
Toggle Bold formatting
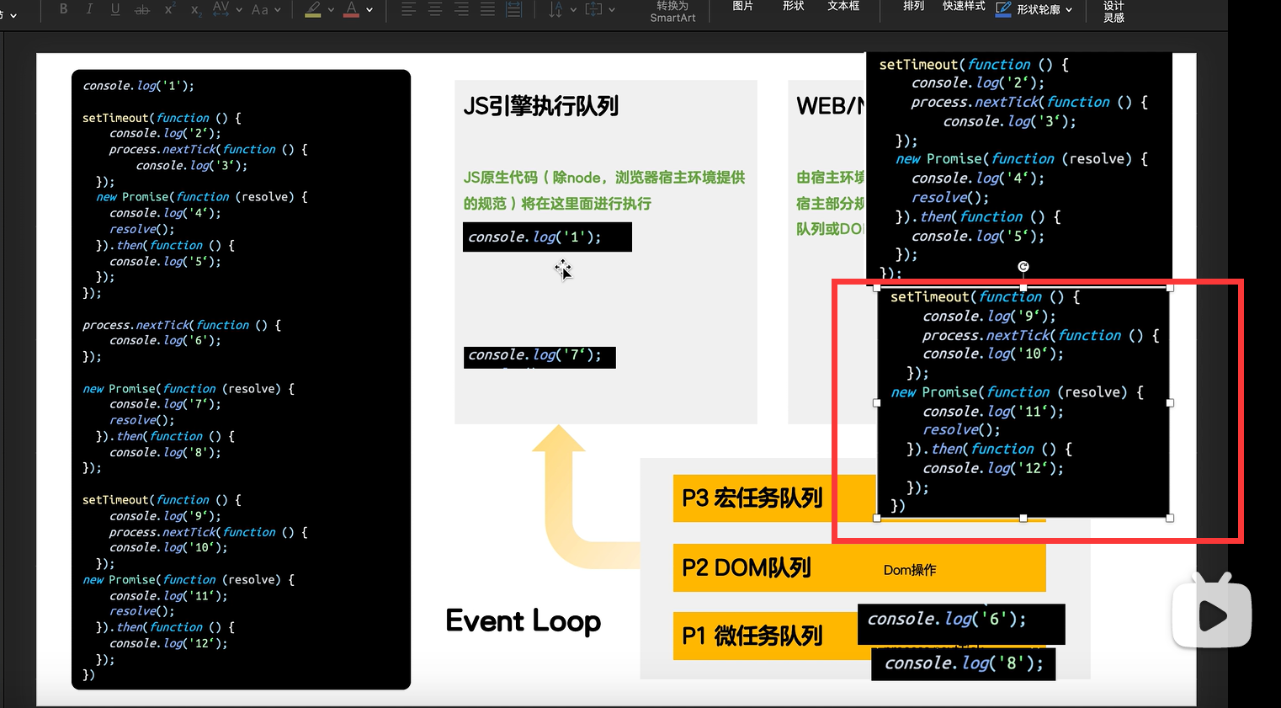pyautogui.click(x=64, y=9)
